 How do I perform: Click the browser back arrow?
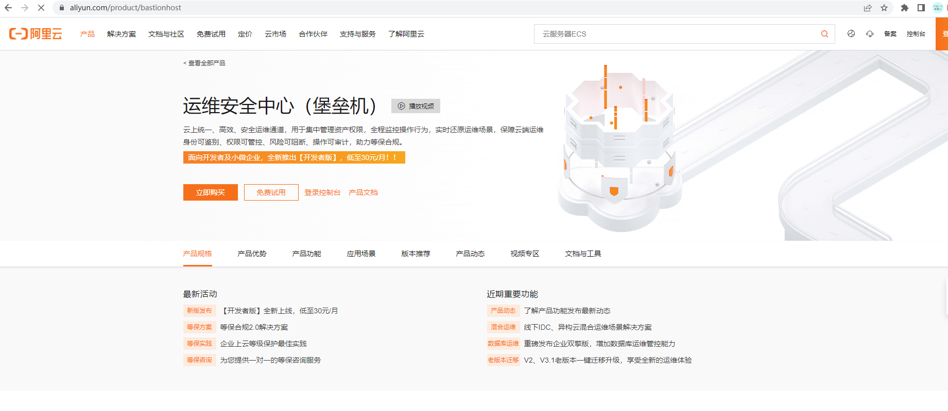tap(8, 8)
